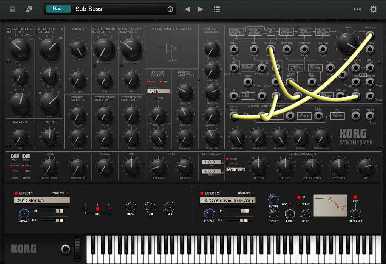Open the 20:Distortion effect selector
This screenshot has width=386, height=264.
click(x=42, y=200)
